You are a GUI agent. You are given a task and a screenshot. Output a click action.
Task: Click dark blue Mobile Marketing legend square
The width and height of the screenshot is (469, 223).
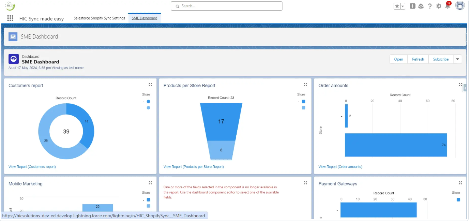(x=148, y=200)
